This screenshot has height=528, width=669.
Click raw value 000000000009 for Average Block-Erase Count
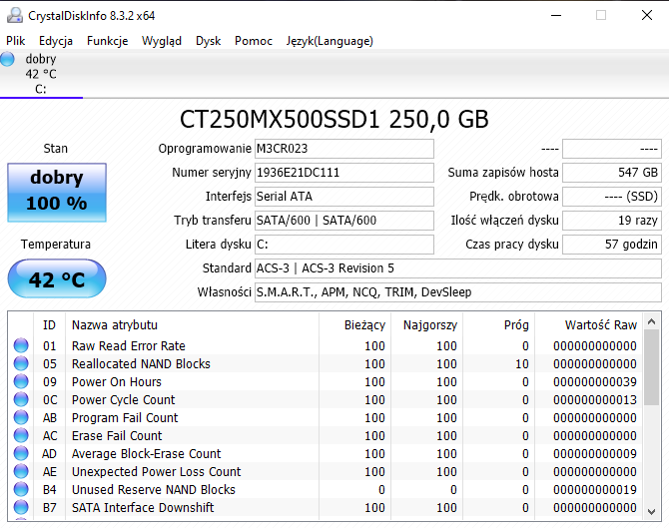[x=595, y=453]
